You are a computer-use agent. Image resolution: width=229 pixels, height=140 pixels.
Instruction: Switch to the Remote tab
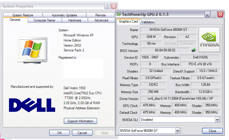point(100,15)
